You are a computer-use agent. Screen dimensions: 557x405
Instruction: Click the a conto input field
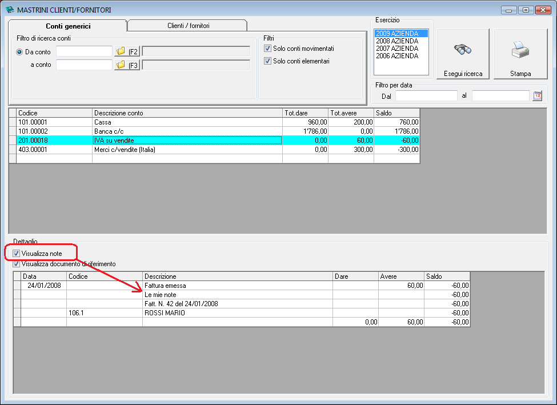(x=84, y=65)
